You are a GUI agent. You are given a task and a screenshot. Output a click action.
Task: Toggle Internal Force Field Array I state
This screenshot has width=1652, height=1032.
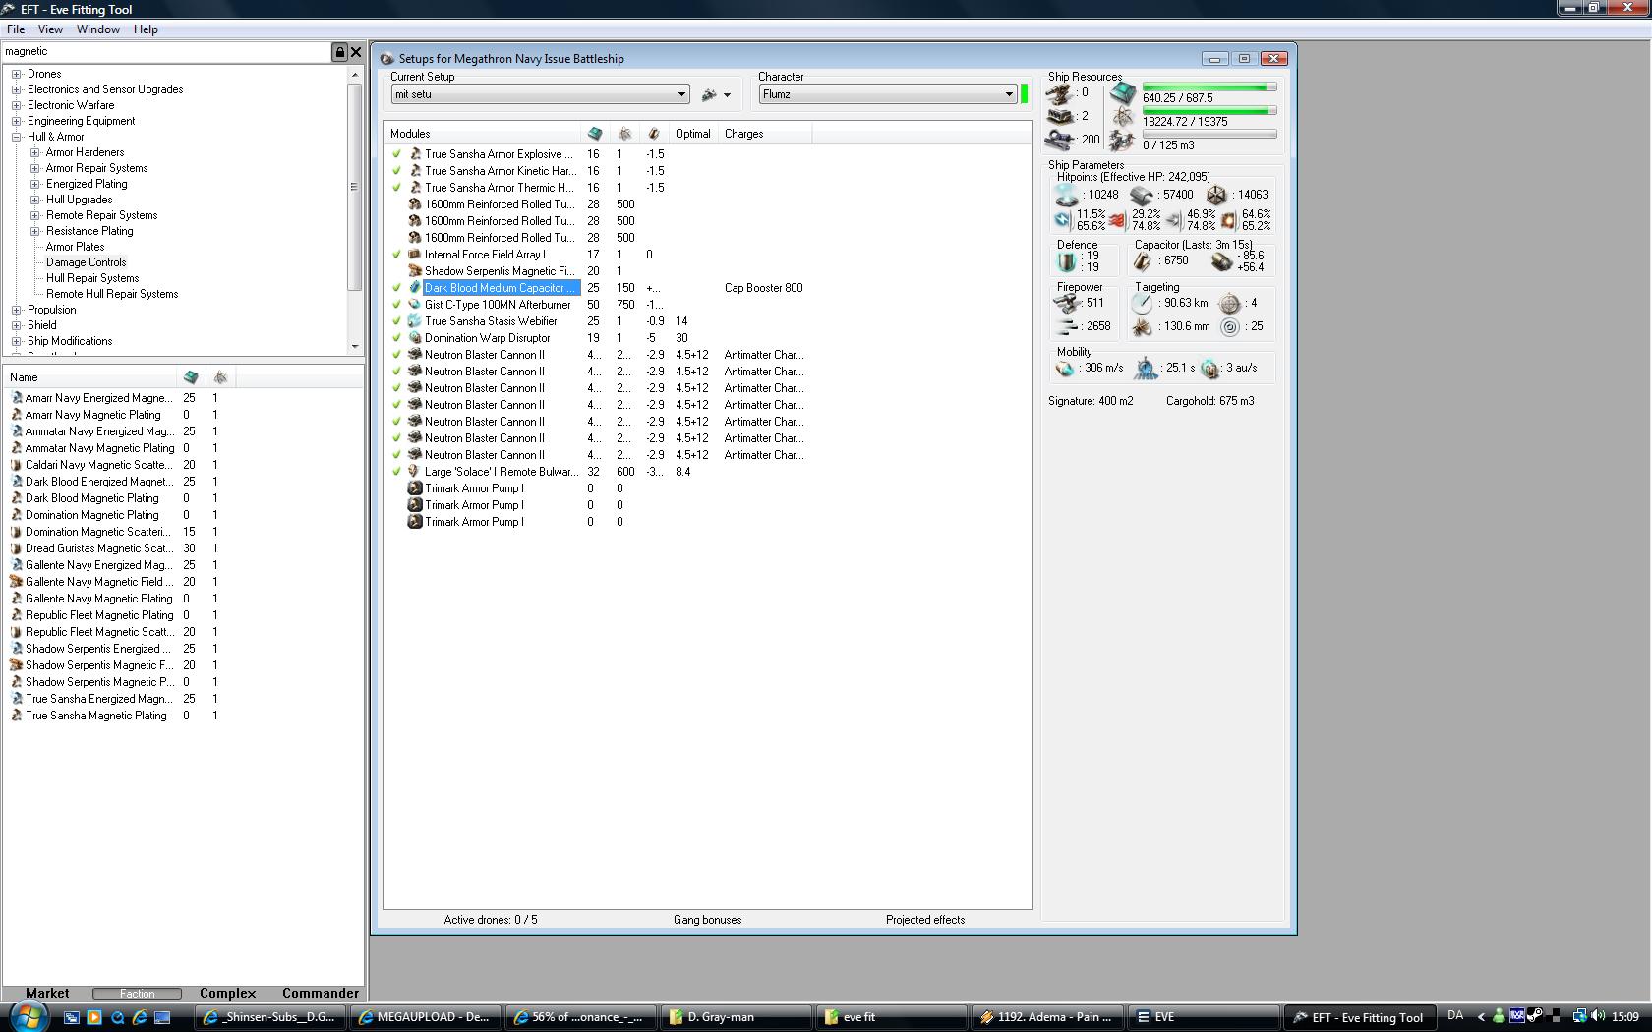coord(396,255)
